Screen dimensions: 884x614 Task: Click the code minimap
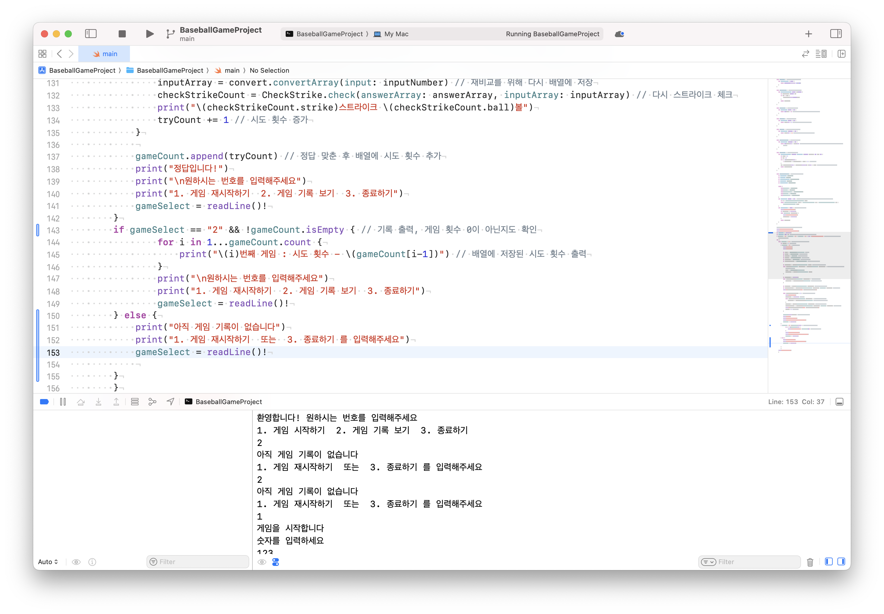tap(809, 236)
